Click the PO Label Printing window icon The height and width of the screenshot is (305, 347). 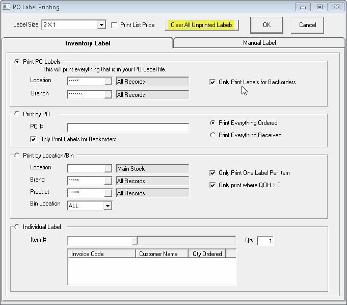tap(6, 7)
